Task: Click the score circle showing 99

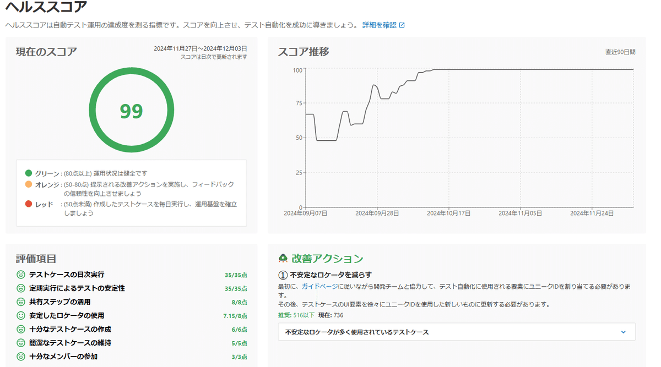Action: pos(131,109)
